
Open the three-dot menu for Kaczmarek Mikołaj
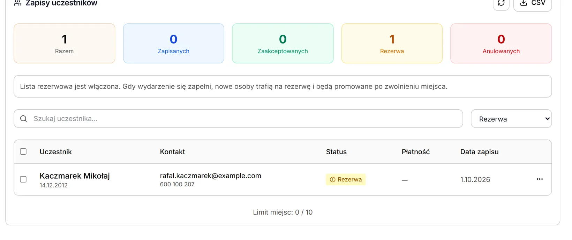pos(540,179)
